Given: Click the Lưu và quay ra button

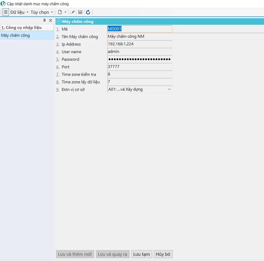Looking at the screenshot, I should (x=112, y=254).
